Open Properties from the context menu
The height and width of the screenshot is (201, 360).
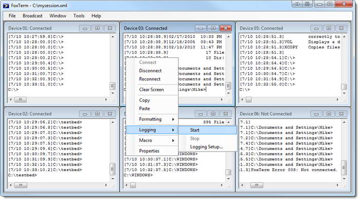[x=152, y=151]
